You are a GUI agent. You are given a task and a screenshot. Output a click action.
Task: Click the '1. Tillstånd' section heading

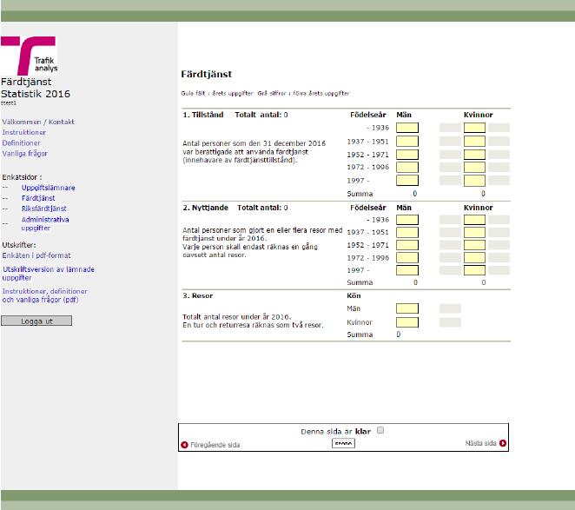click(x=203, y=115)
